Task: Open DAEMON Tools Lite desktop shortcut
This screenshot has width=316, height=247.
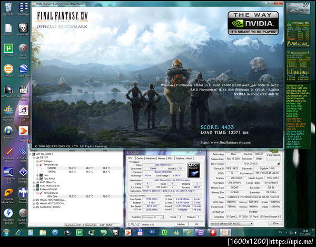Action: (8, 216)
